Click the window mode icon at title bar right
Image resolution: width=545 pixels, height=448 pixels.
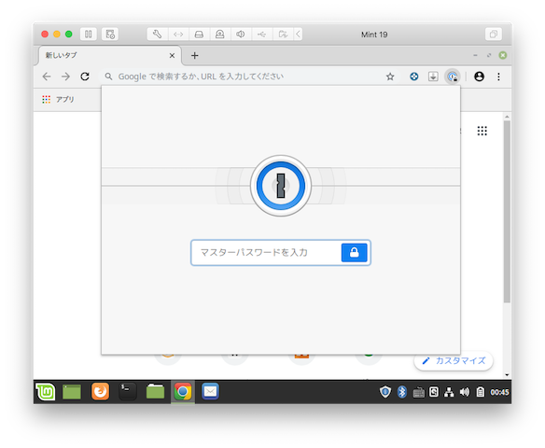tap(494, 34)
